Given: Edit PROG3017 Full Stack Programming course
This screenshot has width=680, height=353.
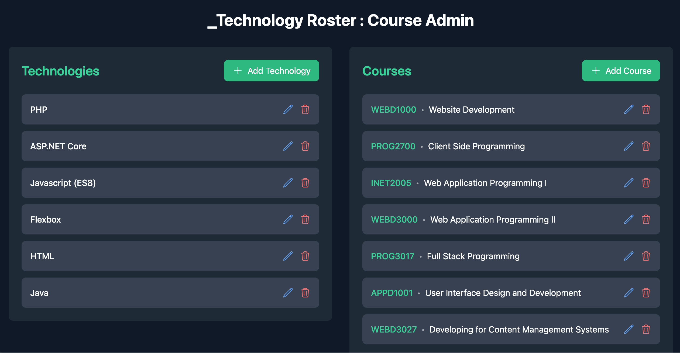Looking at the screenshot, I should point(629,256).
